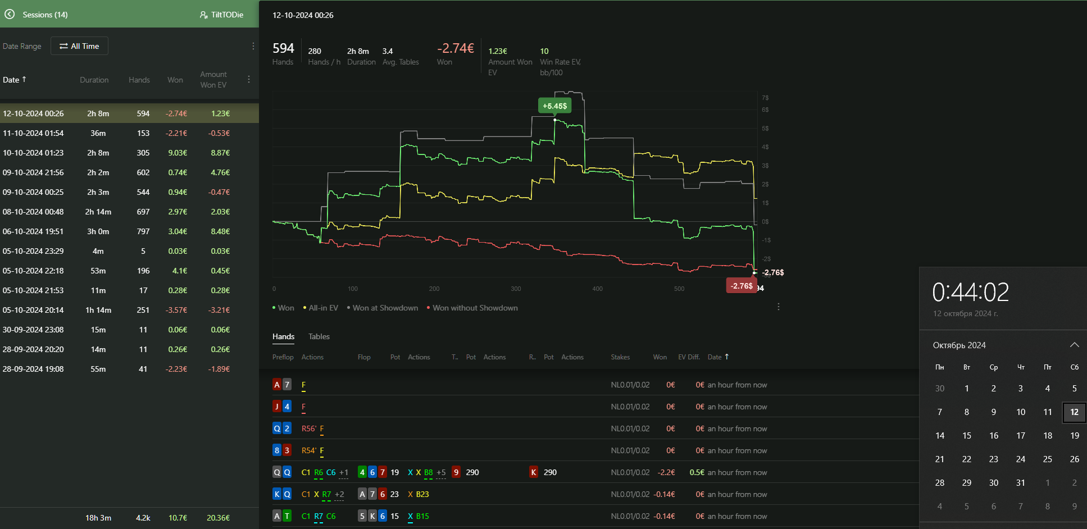Image resolution: width=1087 pixels, height=529 pixels.
Task: Open the Date Range options three-dot menu
Action: click(253, 46)
